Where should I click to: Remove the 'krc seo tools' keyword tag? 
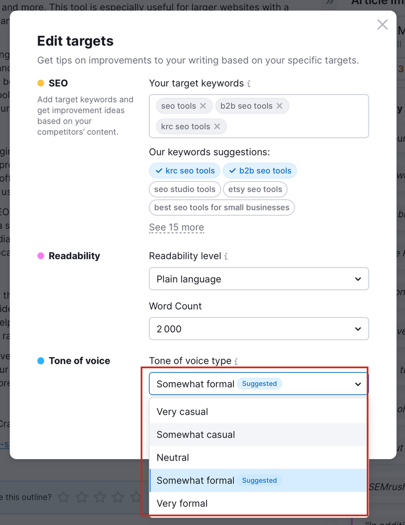click(217, 127)
